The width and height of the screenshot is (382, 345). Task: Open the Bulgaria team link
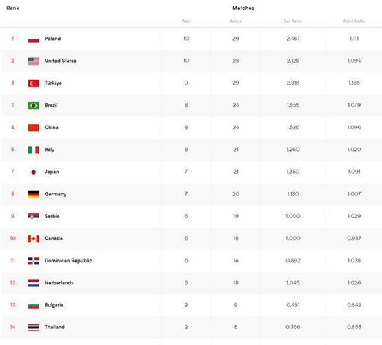[x=54, y=305]
